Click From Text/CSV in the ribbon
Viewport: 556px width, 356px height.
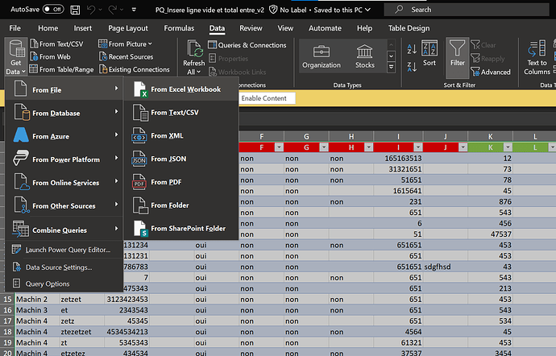click(x=56, y=44)
